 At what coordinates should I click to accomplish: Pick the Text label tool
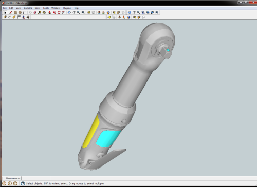coord(19,17)
